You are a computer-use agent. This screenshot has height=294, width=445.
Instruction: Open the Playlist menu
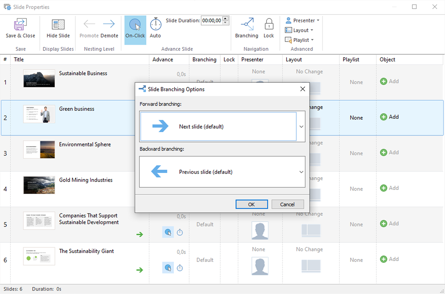click(x=301, y=40)
